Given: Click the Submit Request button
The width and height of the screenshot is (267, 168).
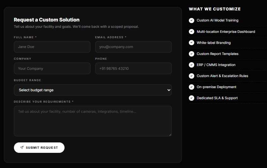Looking at the screenshot, I should 39,147.
